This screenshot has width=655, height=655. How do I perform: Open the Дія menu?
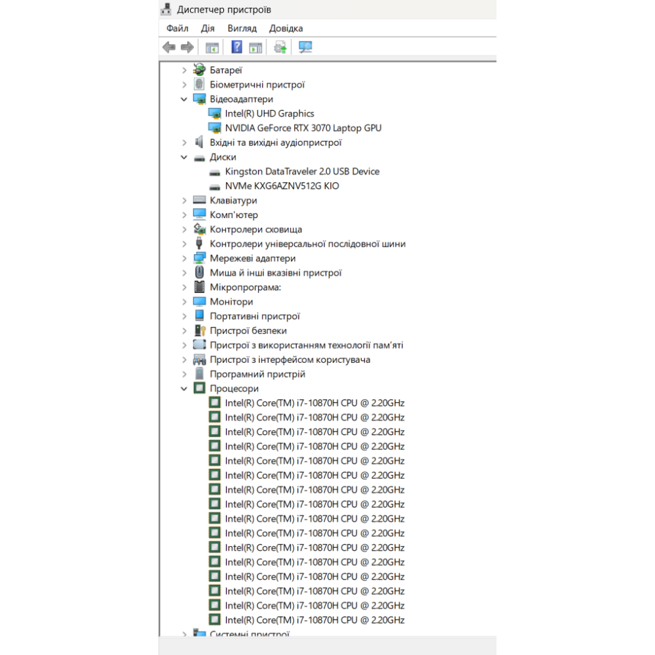click(208, 28)
